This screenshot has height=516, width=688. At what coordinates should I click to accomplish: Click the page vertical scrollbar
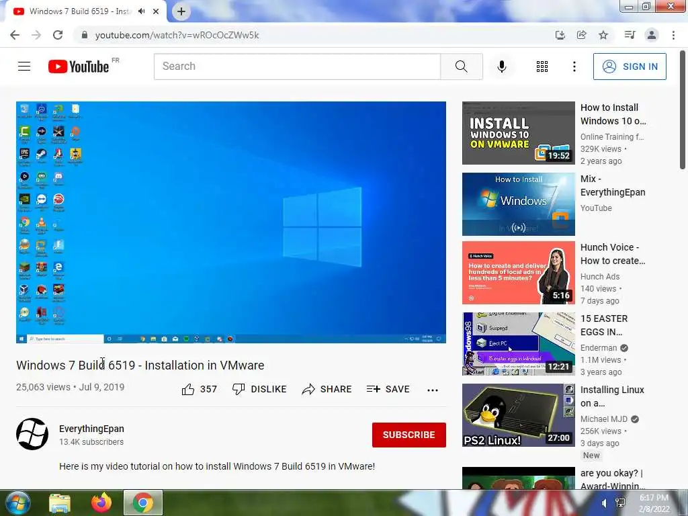pyautogui.click(x=683, y=110)
